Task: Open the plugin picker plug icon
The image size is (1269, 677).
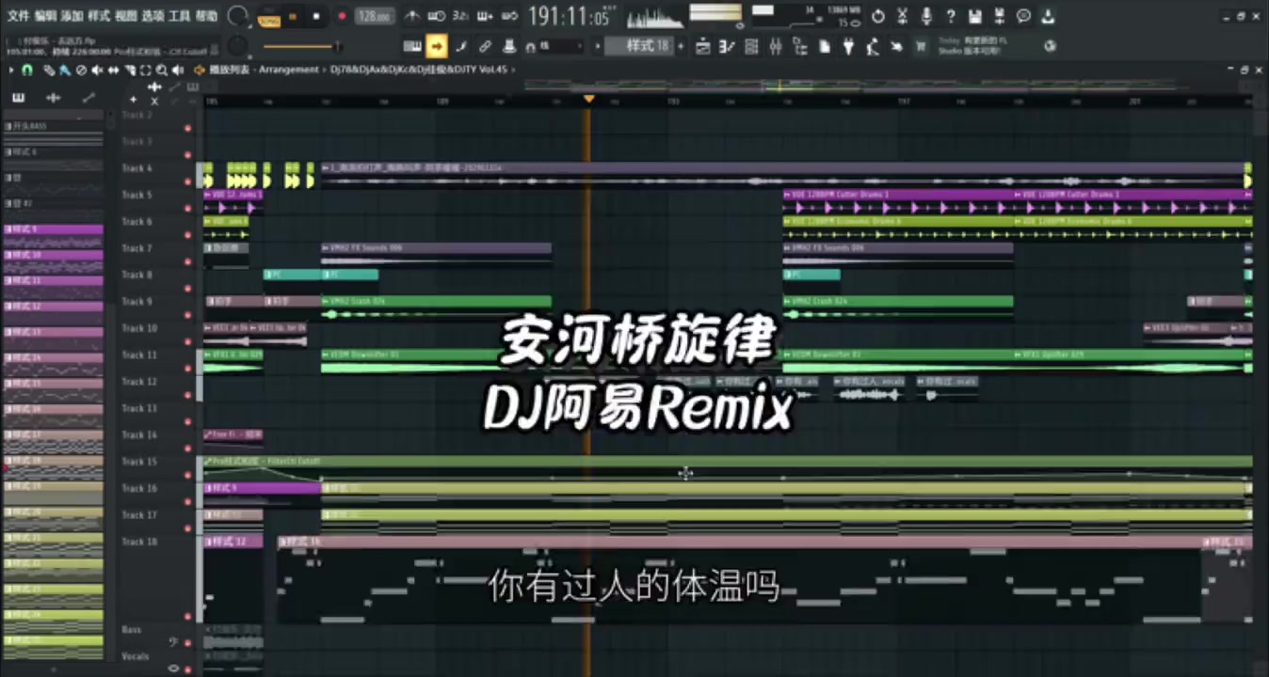Action: 848,46
